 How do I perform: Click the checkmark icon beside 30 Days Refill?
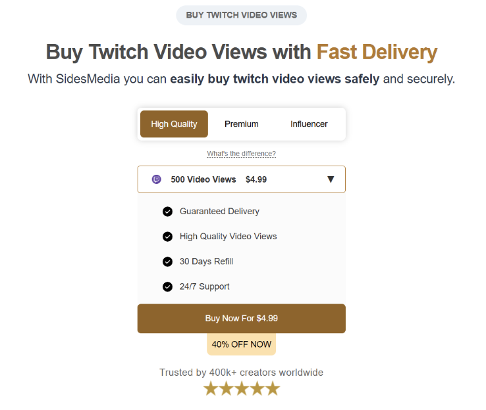tap(167, 262)
